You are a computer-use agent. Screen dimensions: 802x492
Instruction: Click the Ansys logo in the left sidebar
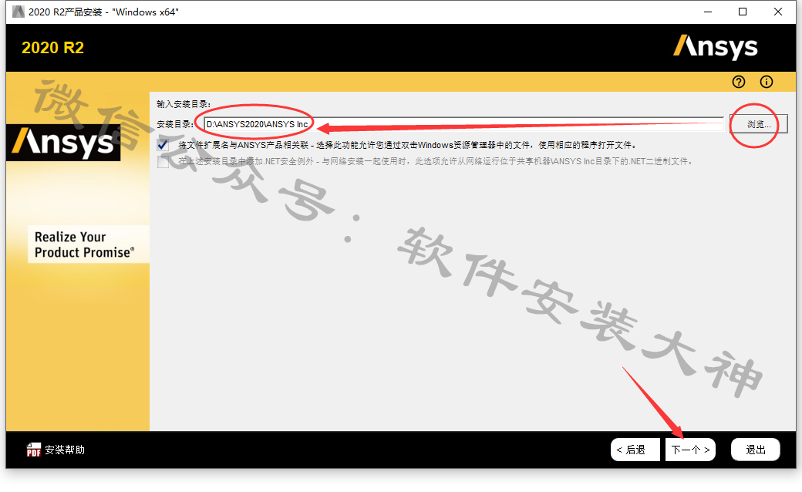tap(63, 142)
